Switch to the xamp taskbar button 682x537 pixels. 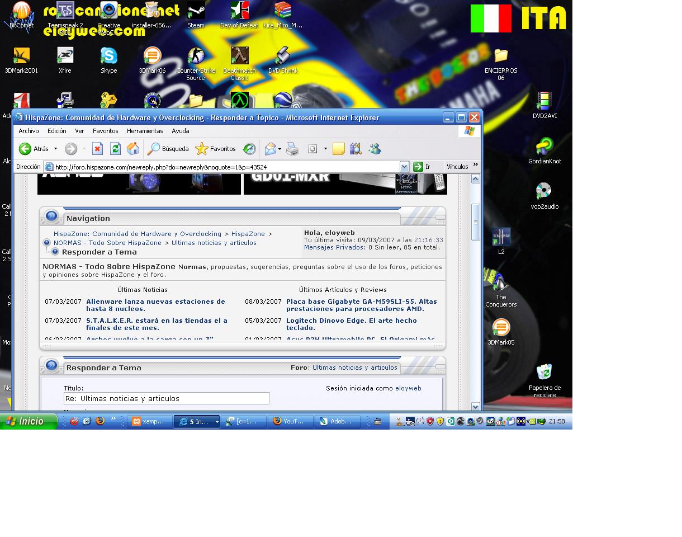pyautogui.click(x=149, y=422)
